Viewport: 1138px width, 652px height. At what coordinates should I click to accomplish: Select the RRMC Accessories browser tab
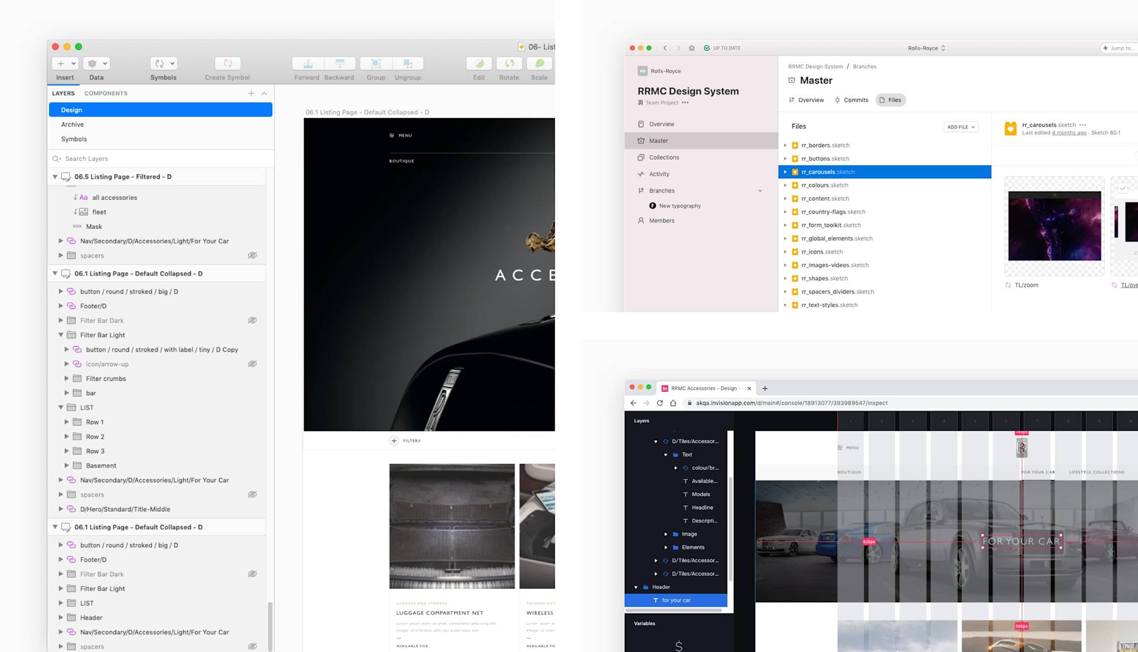click(705, 389)
